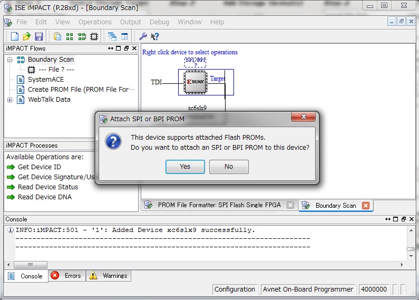
Task: Open the Debug menu
Action: [159, 22]
